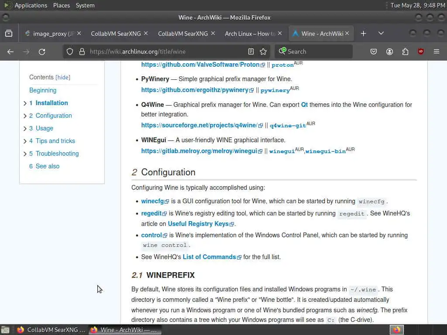Jump to See also in contents

point(44,166)
